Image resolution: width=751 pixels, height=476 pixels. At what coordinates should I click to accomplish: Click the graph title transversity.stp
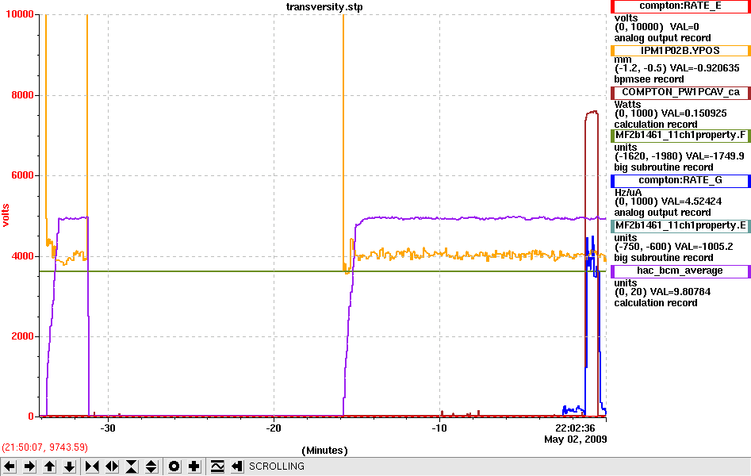tap(324, 6)
